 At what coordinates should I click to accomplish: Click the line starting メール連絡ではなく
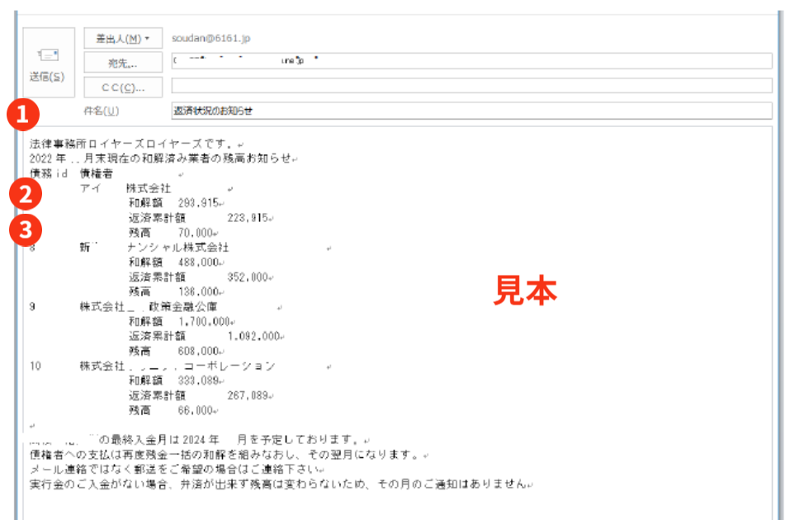pyautogui.click(x=177, y=470)
